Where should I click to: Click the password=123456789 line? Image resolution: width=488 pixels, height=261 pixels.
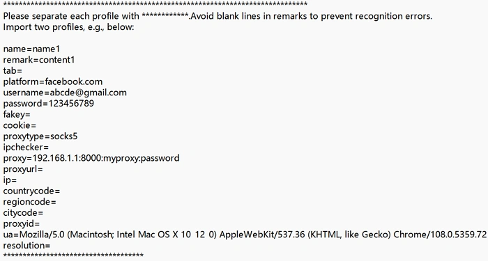(x=49, y=104)
